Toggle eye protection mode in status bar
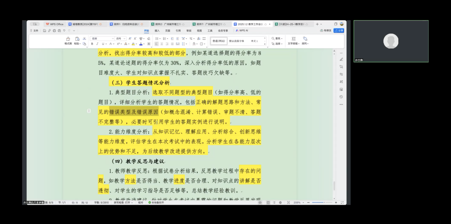This screenshot has width=451, height=224. tap(260, 203)
